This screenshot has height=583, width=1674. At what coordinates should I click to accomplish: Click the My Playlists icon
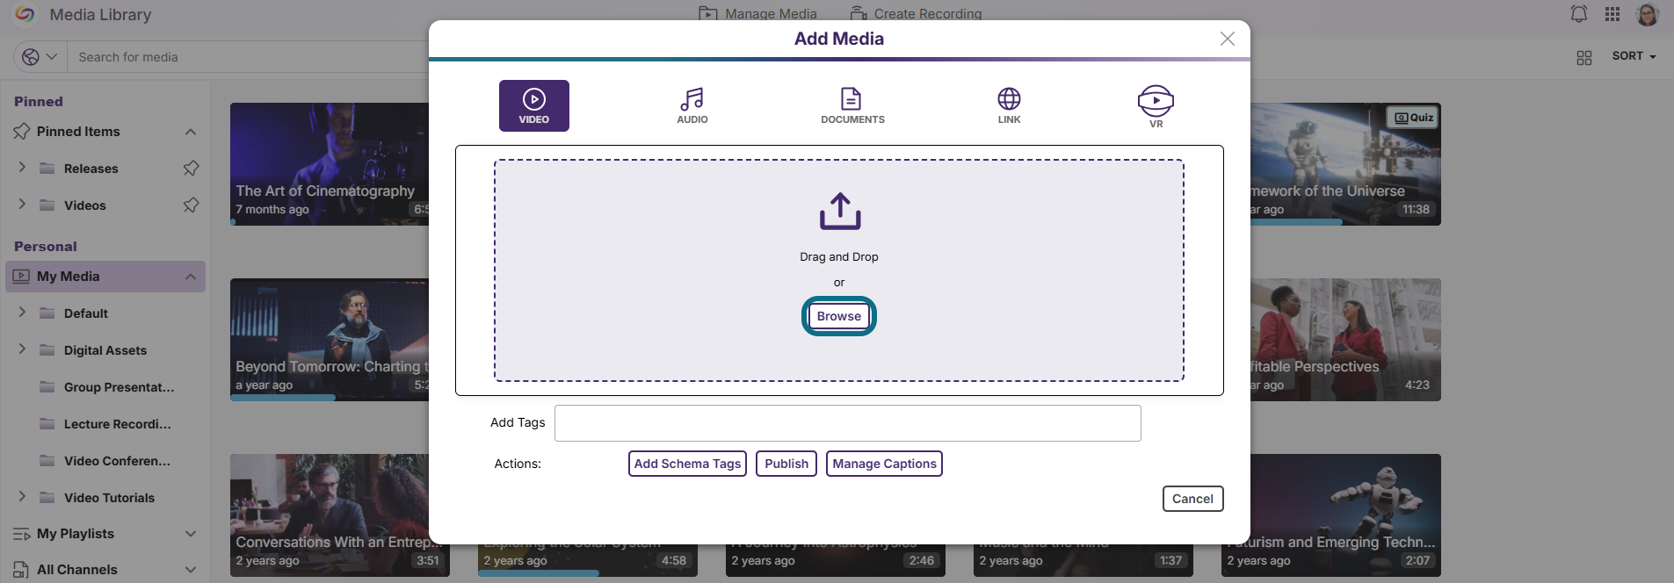tap(21, 534)
